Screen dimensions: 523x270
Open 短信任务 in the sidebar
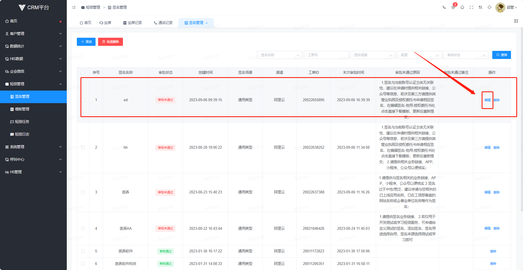(x=33, y=122)
